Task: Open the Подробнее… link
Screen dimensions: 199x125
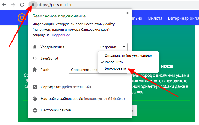Action: (62, 35)
